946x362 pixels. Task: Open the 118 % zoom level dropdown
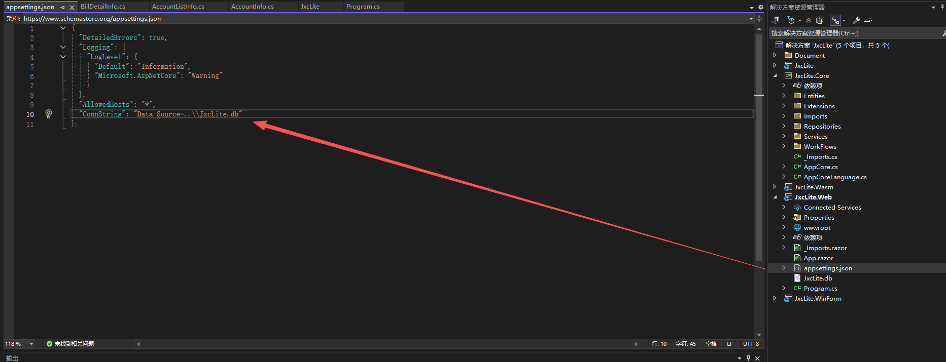31,344
